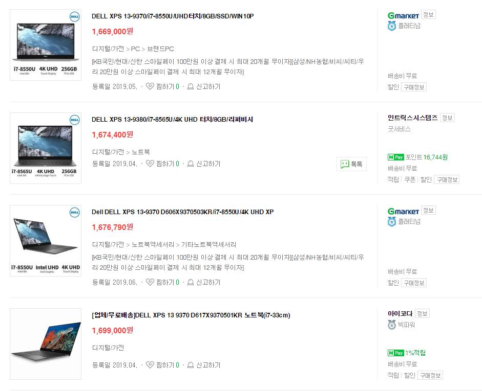
Task: Click the 빅파워 medal icon under 아이코다
Action: (x=392, y=325)
